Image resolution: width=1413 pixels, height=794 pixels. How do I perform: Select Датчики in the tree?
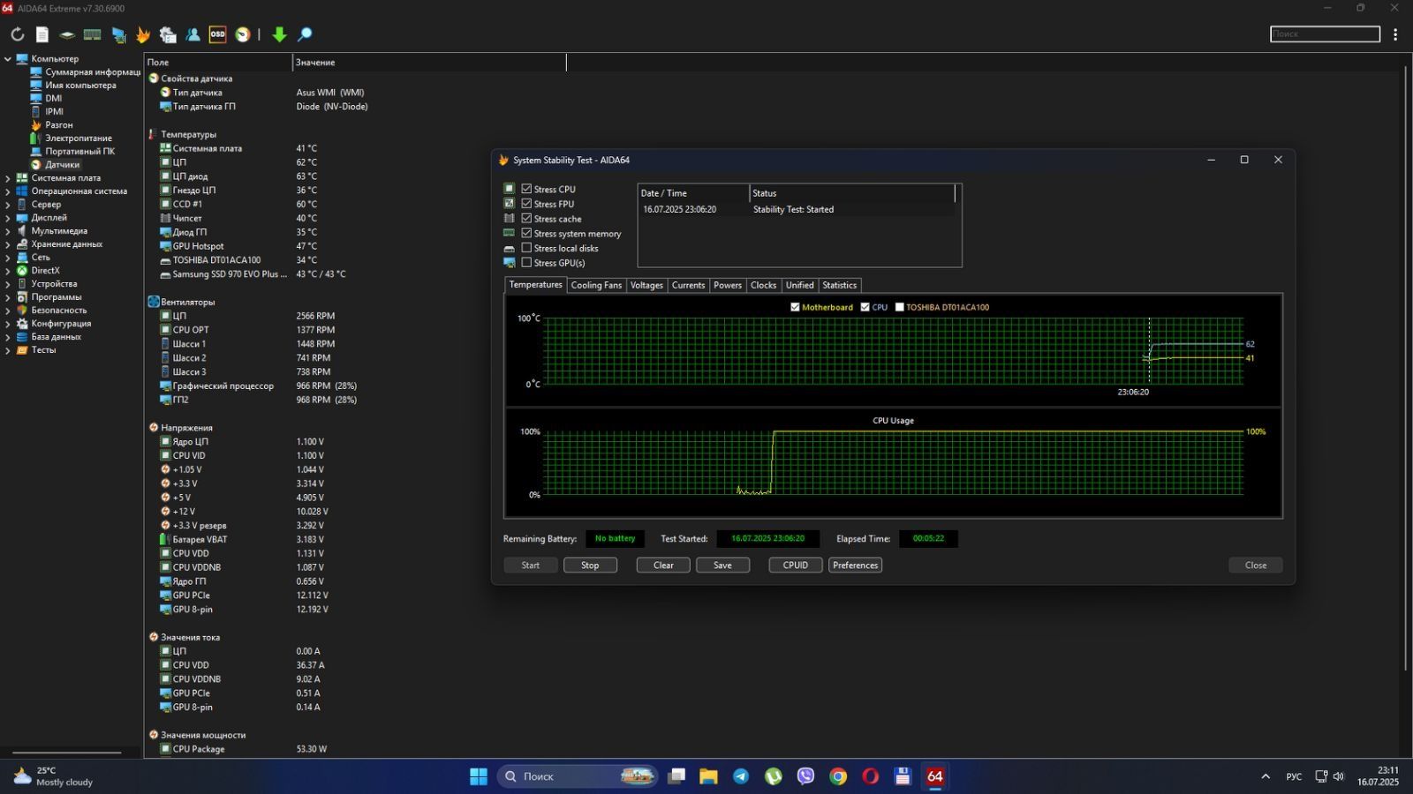click(62, 165)
